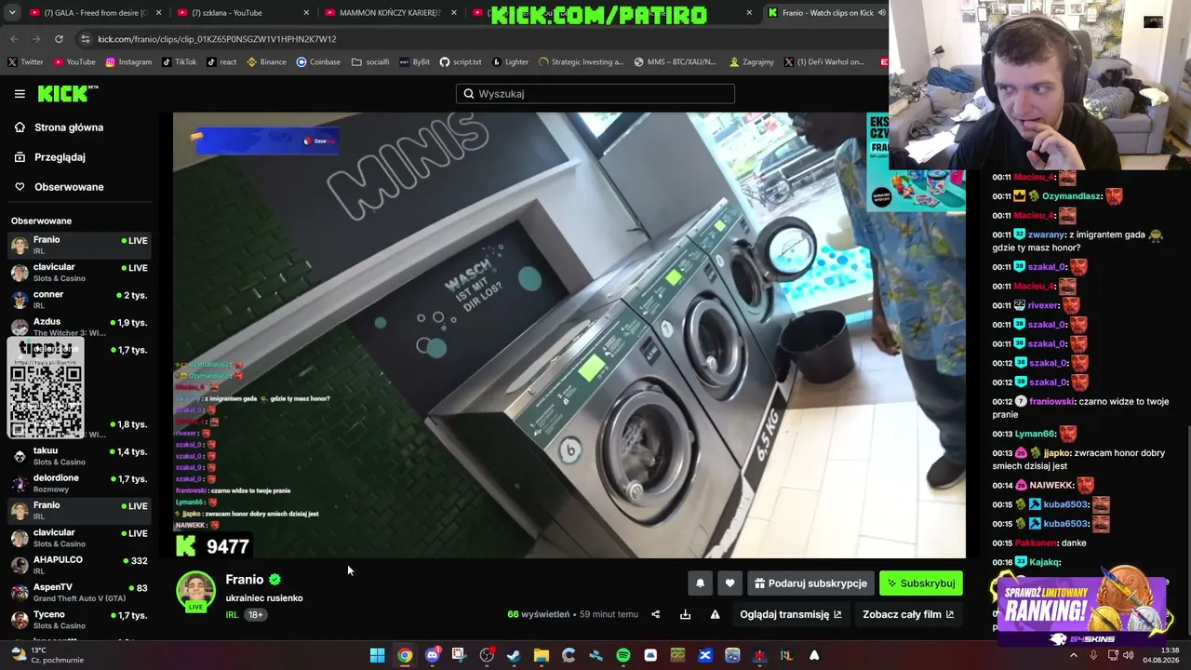Click in the Wyszukaj search field
1191x670 pixels.
coord(595,94)
